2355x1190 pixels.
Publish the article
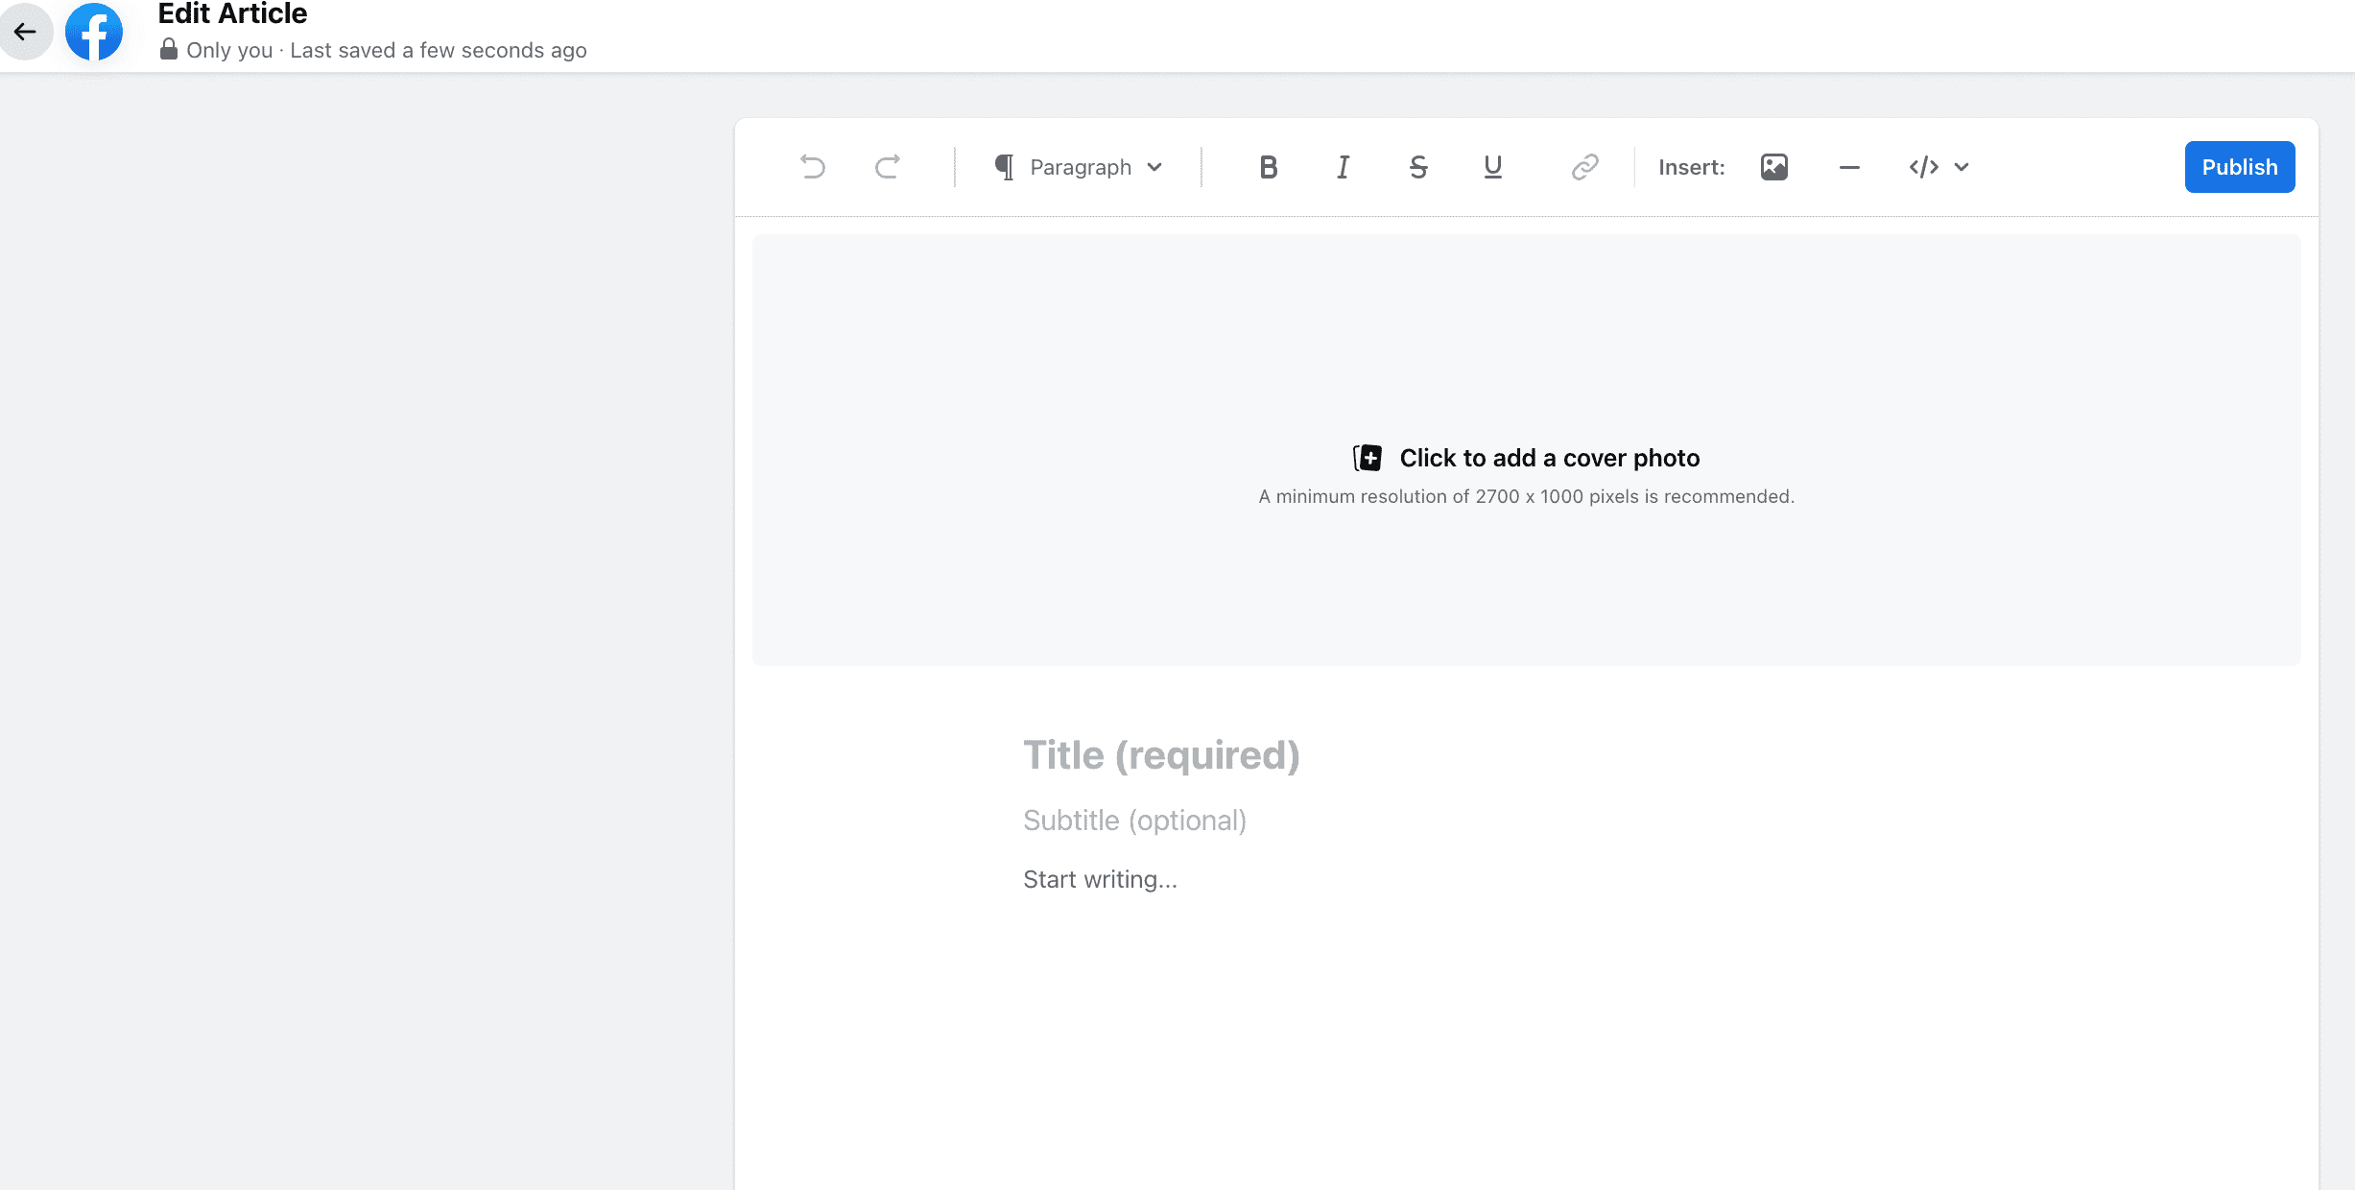[x=2240, y=167]
